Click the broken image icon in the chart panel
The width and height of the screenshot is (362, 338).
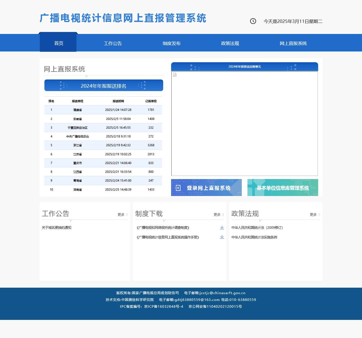pos(175,75)
